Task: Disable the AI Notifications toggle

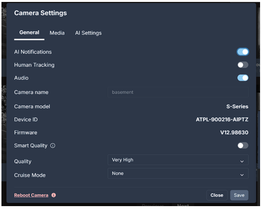Action: 243,52
